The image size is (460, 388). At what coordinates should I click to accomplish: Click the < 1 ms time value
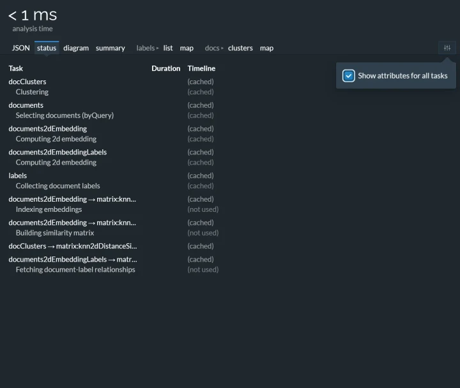(33, 15)
